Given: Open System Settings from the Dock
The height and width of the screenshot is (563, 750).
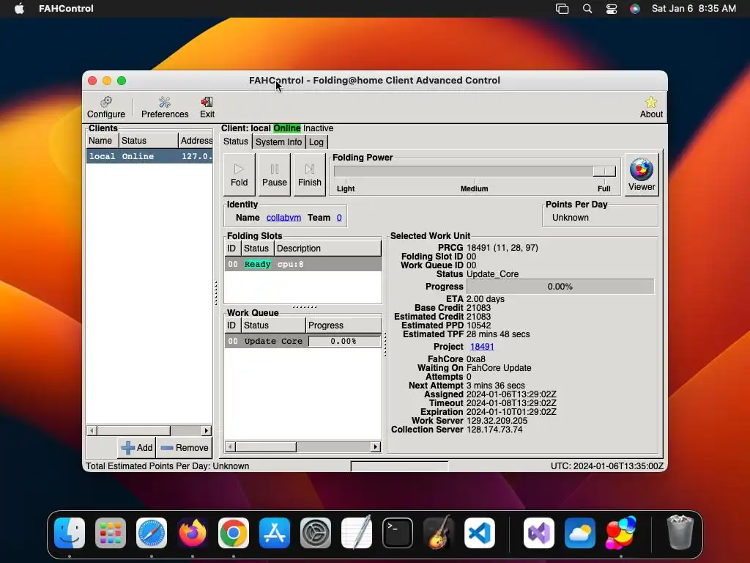Looking at the screenshot, I should pos(315,532).
